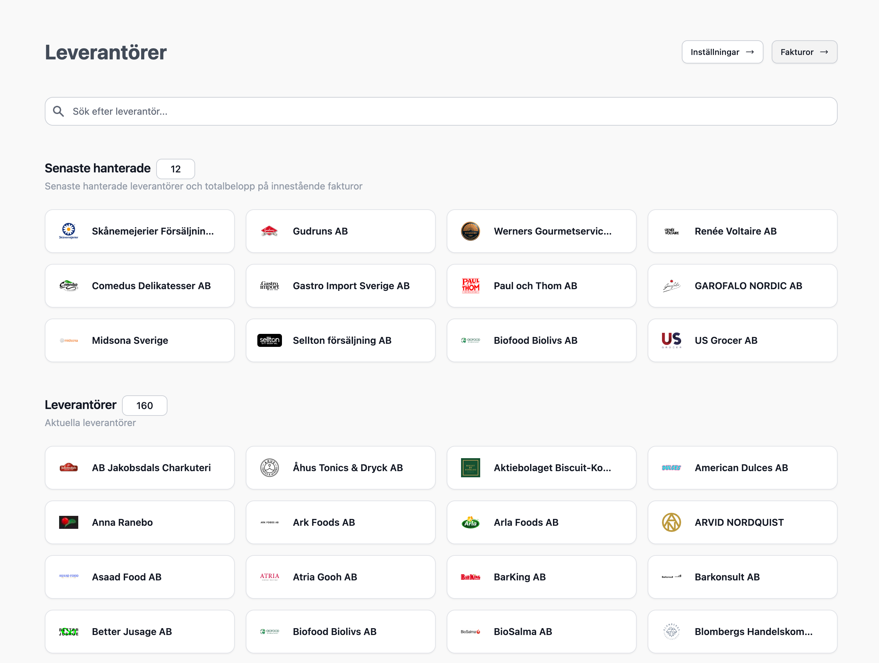879x663 pixels.
Task: Click the black Sellton logo
Action: (x=269, y=341)
